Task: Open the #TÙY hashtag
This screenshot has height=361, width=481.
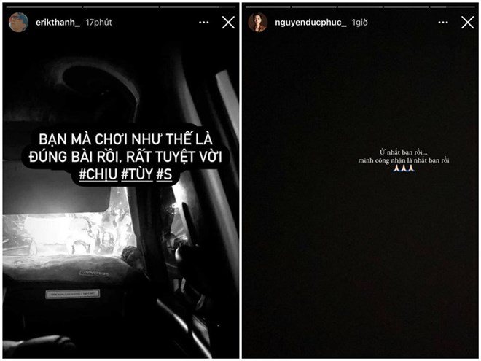Action: [x=137, y=174]
